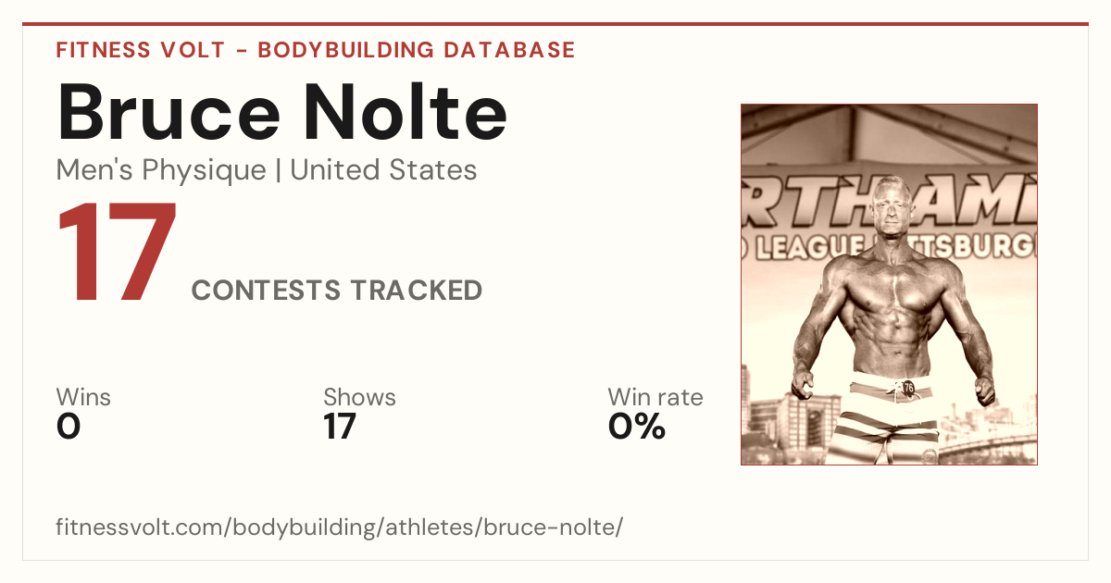Click the Bodybuilding Database header text
The image size is (1111, 583).
[417, 50]
